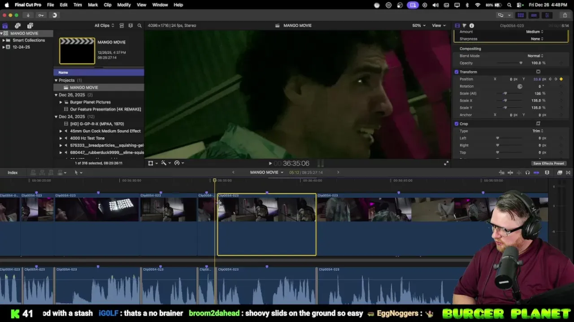Open the Info inspector tab
This screenshot has height=322, width=574.
472,25
